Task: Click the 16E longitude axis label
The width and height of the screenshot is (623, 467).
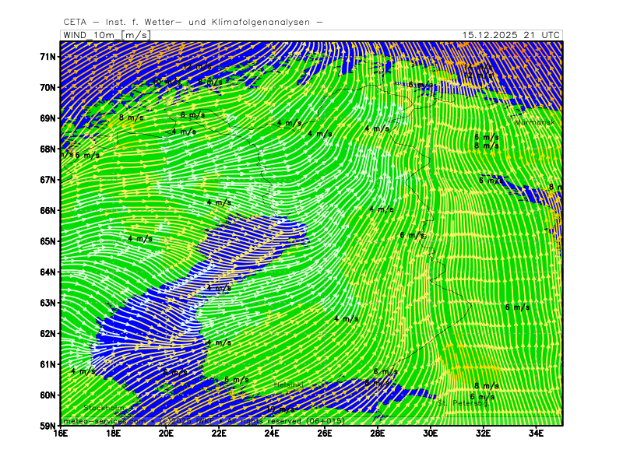Action: (x=61, y=434)
